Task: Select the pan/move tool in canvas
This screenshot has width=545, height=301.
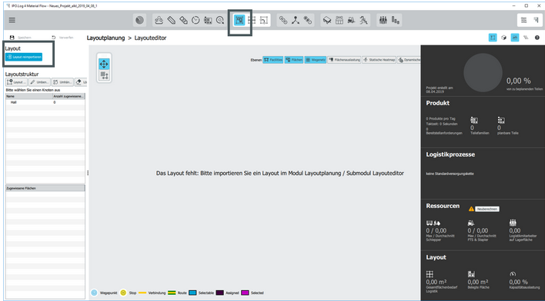Action: (104, 64)
